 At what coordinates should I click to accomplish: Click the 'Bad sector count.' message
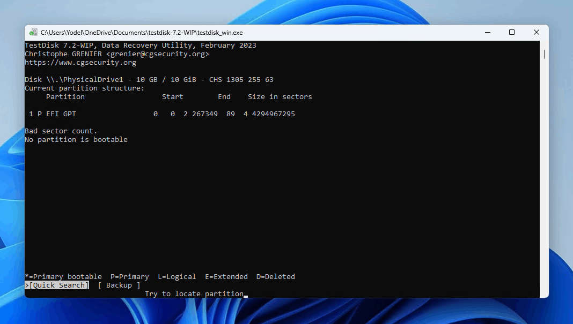point(61,131)
